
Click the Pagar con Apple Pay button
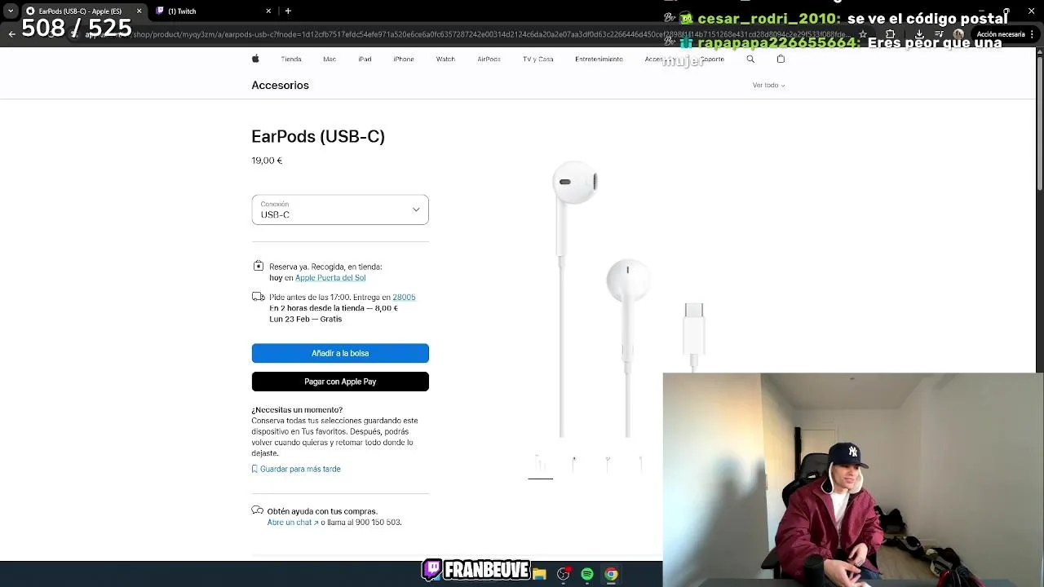click(x=340, y=382)
